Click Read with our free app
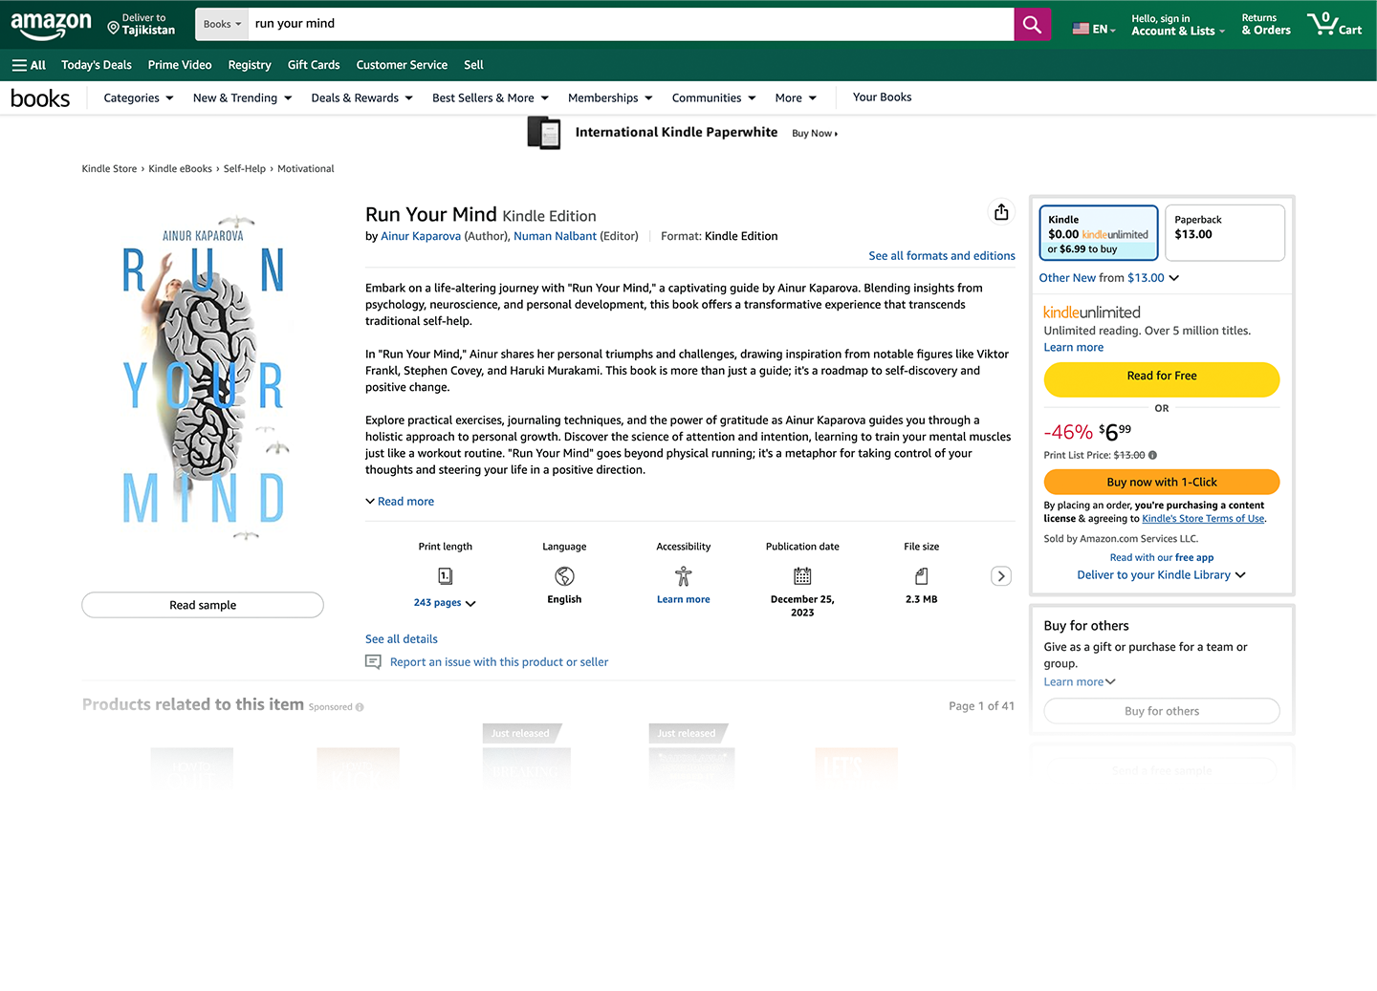1377x991 pixels. (1162, 558)
